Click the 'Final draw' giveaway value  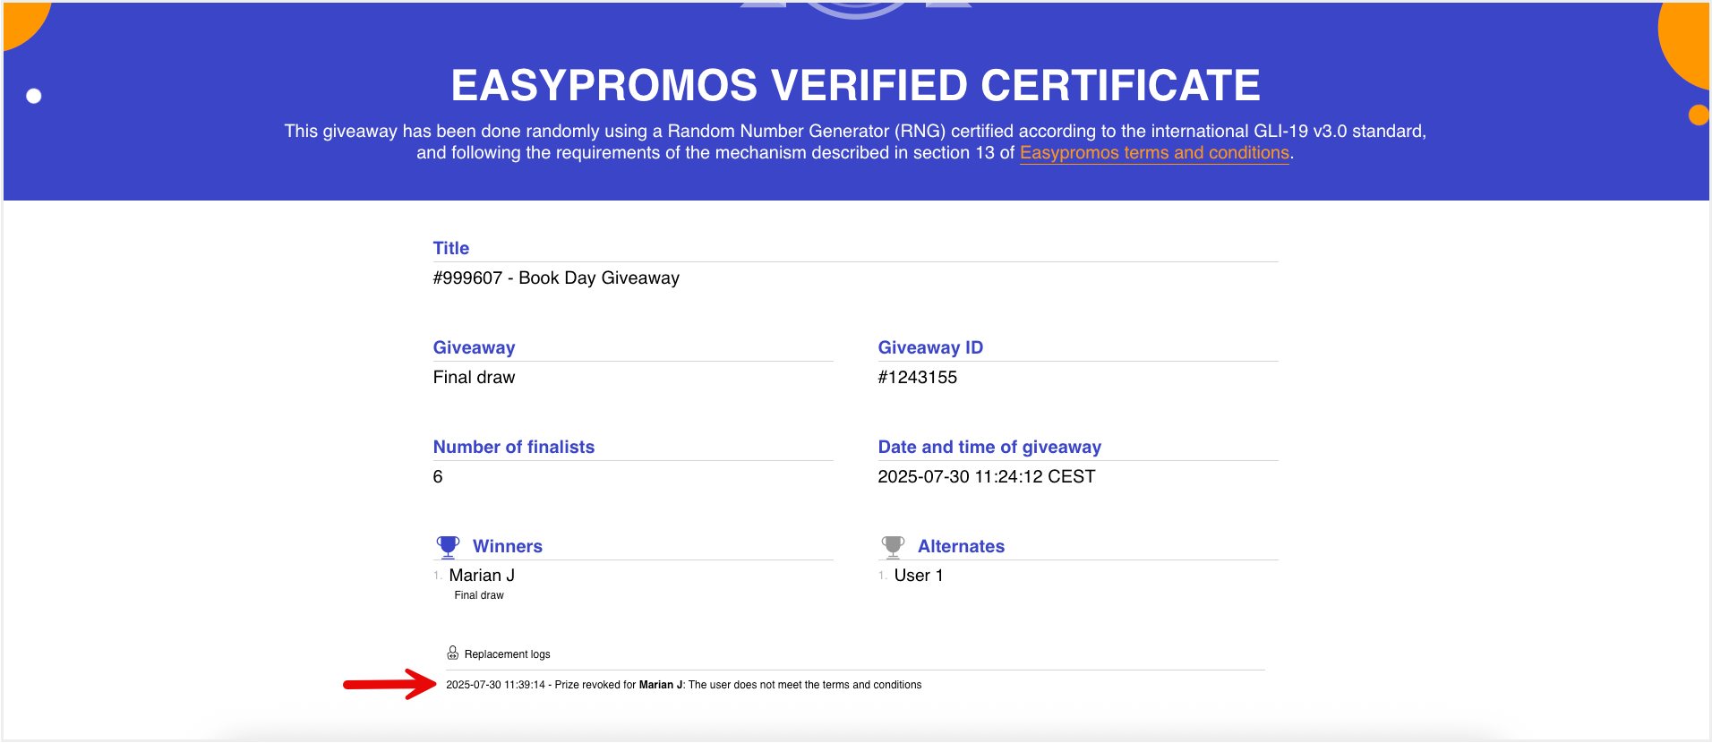(474, 378)
